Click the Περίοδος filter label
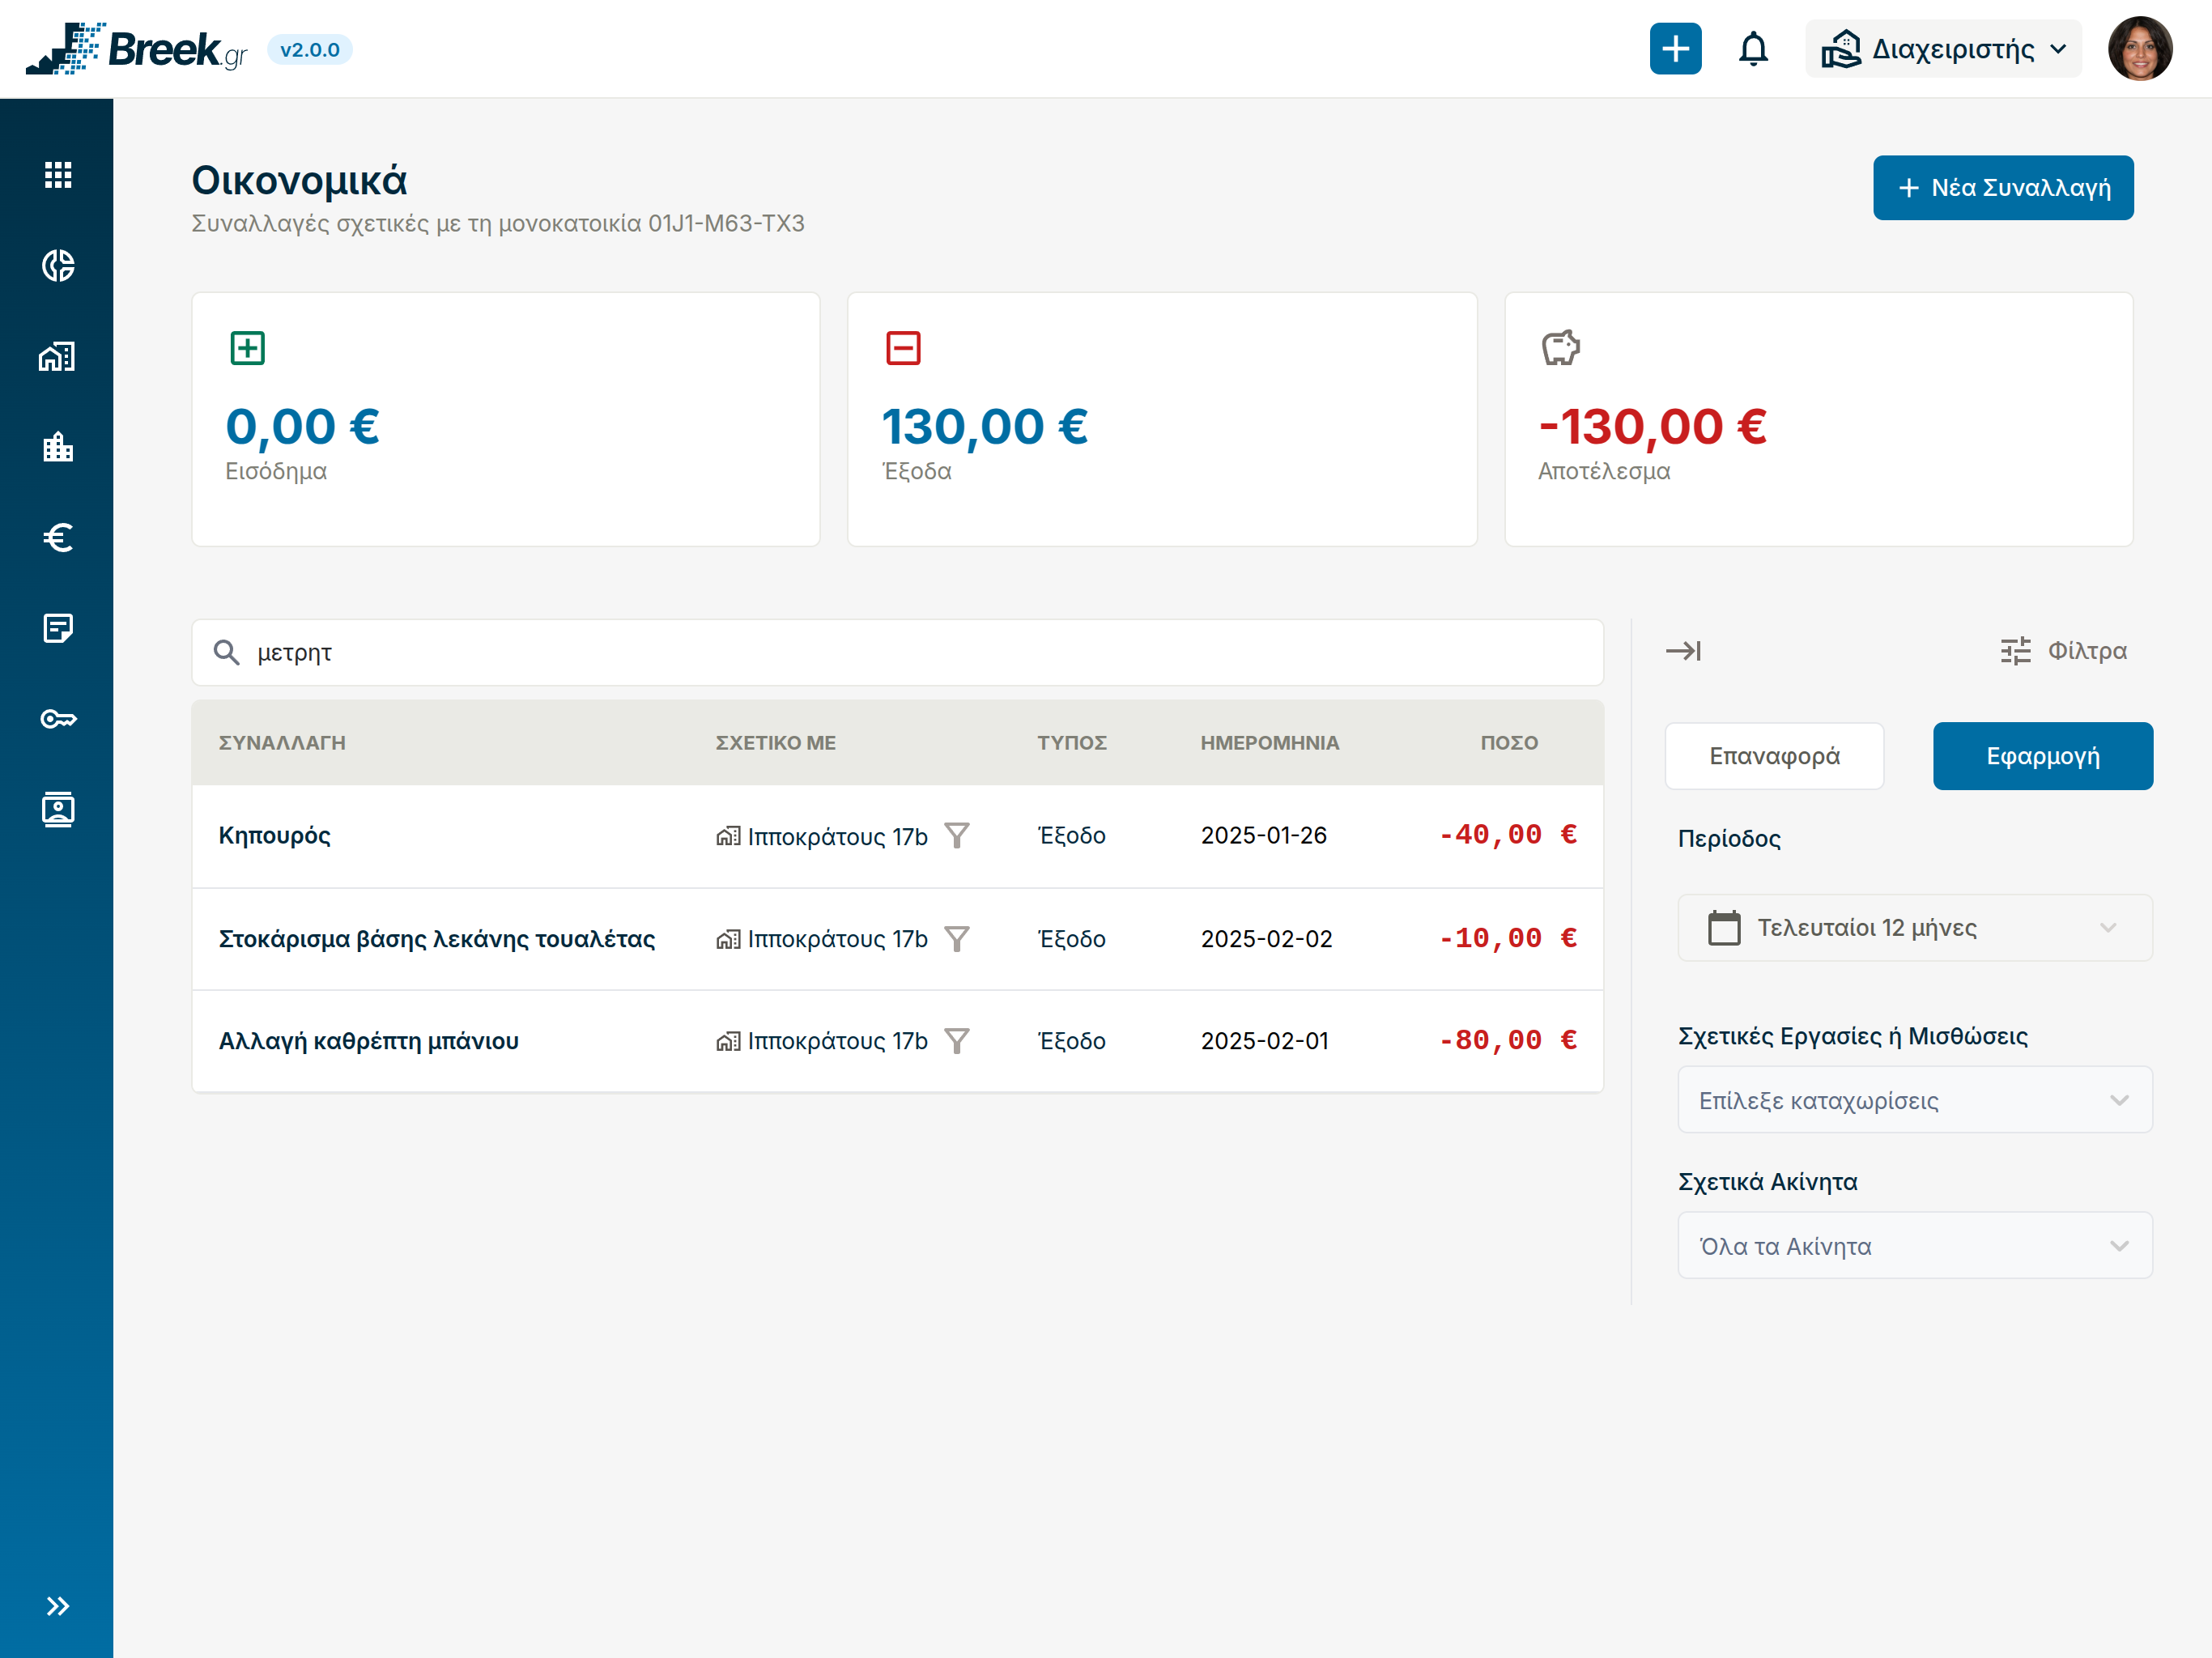This screenshot has width=2212, height=1658. click(1729, 839)
